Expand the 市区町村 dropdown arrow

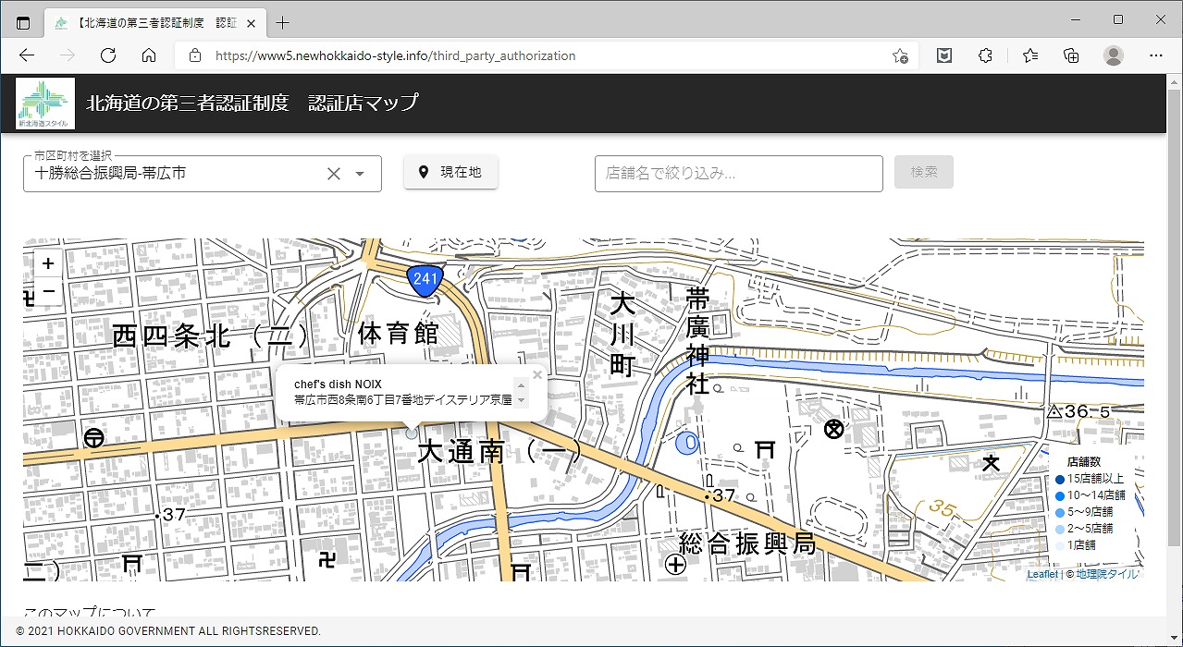pos(361,174)
